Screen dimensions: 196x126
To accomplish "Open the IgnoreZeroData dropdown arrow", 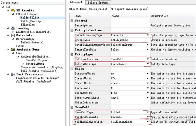I will [148, 50].
